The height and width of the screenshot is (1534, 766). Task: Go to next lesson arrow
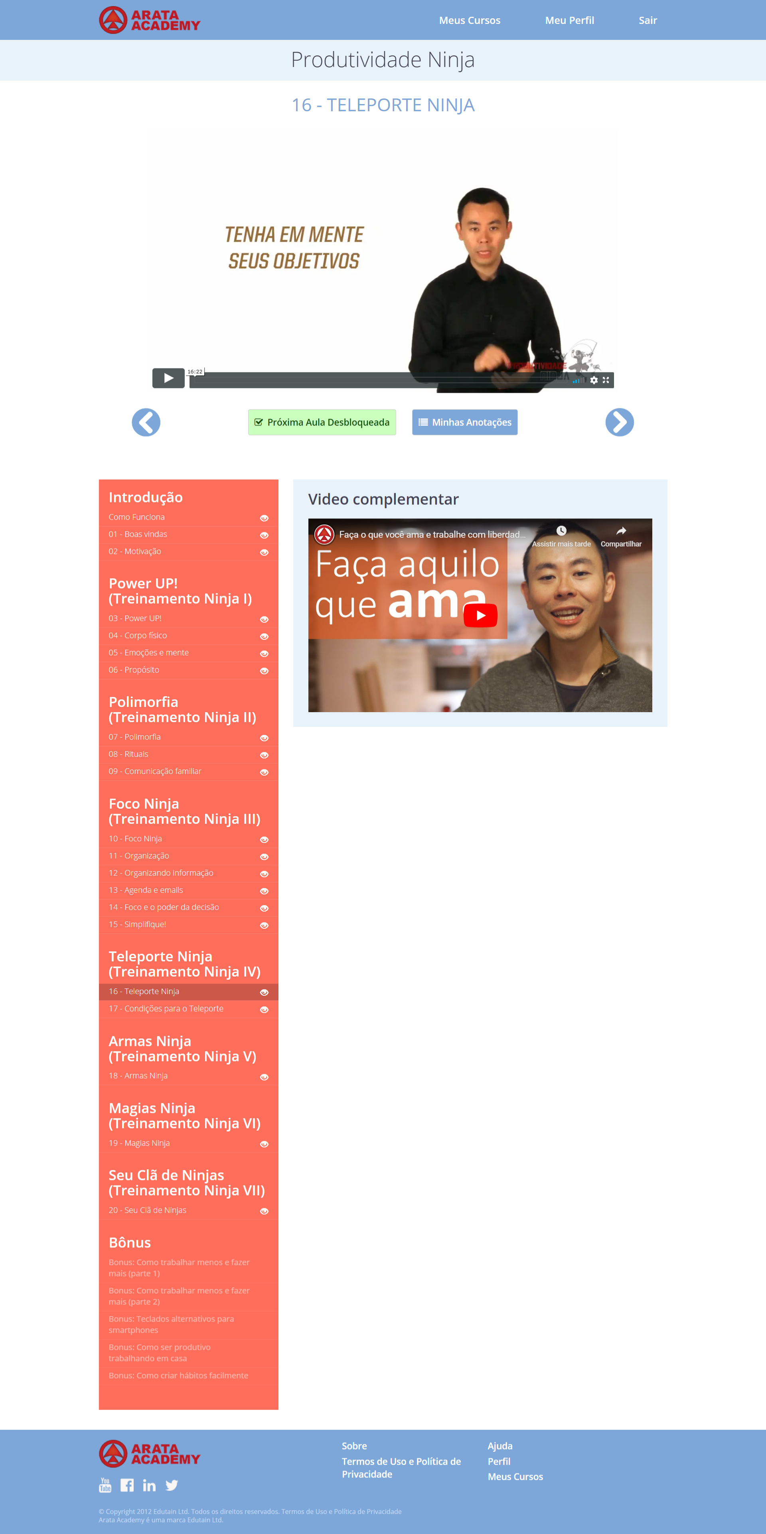click(619, 422)
